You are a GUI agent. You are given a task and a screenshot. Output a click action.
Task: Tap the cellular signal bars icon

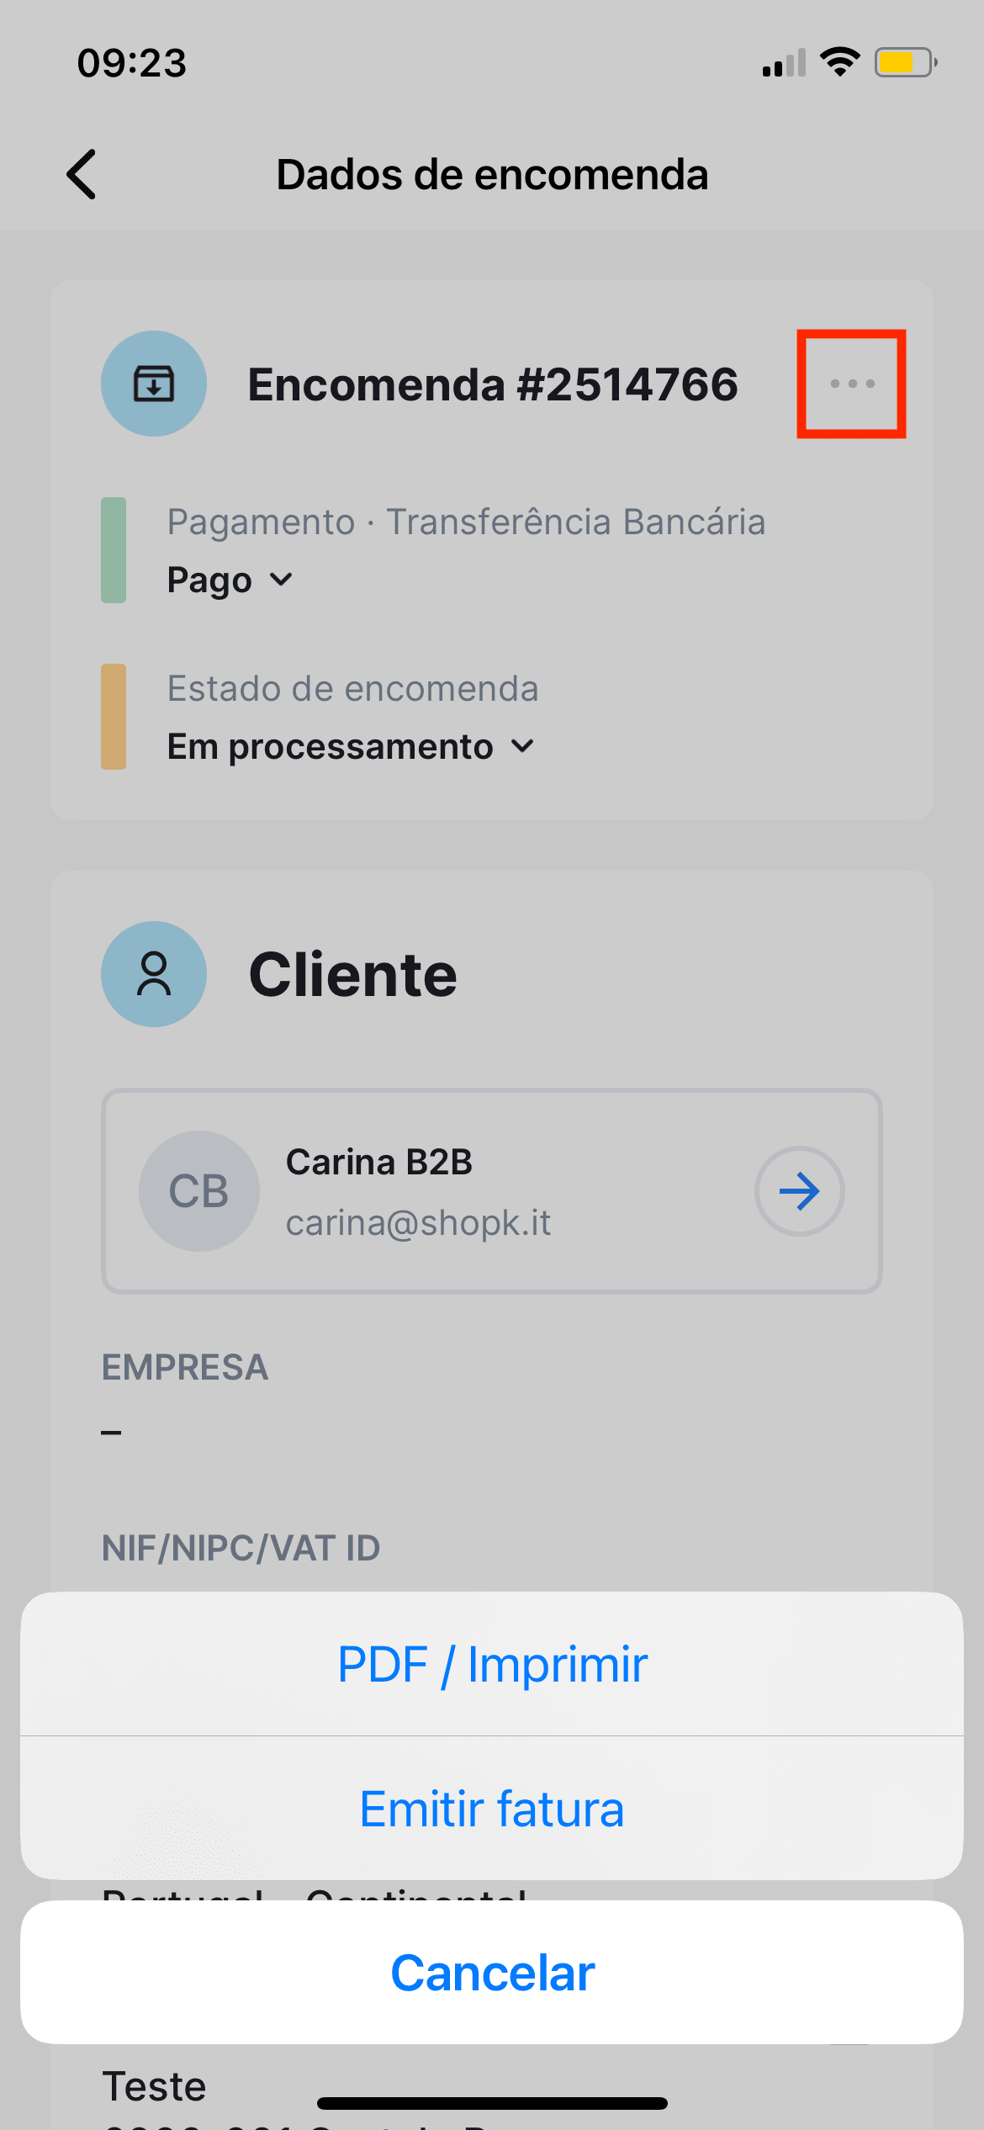(x=784, y=63)
